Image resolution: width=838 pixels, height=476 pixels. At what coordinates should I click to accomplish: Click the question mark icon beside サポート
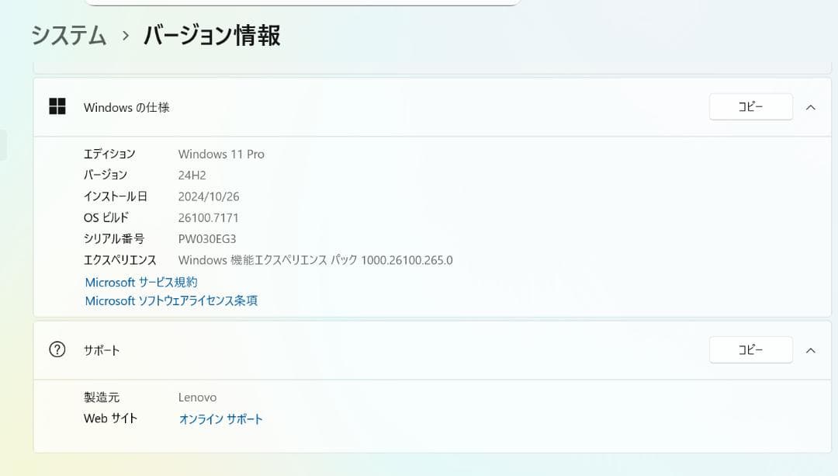57,349
